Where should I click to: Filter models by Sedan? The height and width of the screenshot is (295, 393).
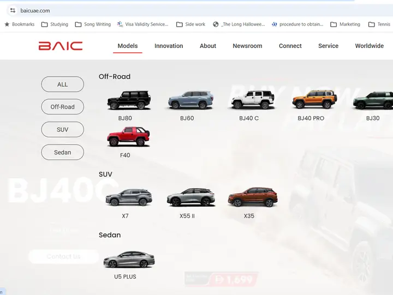[x=62, y=152]
